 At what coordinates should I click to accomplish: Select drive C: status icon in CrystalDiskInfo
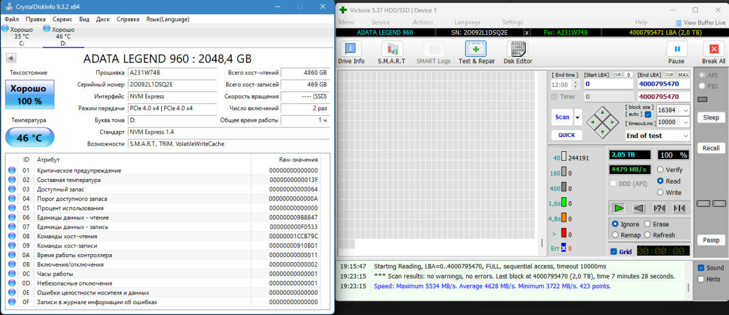[5, 28]
